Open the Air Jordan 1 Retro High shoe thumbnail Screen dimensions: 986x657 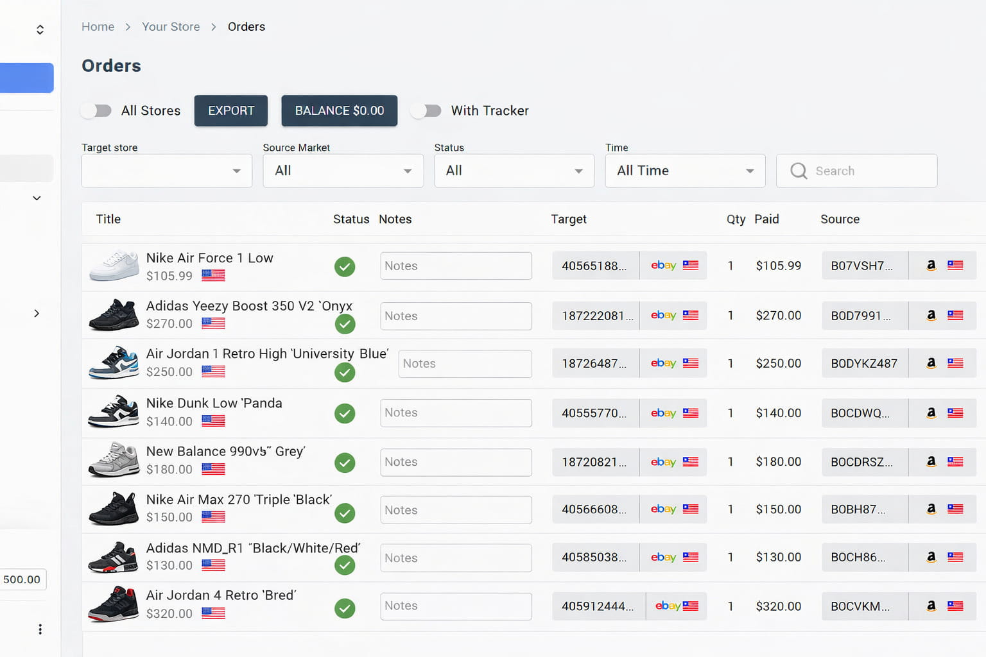(x=114, y=363)
